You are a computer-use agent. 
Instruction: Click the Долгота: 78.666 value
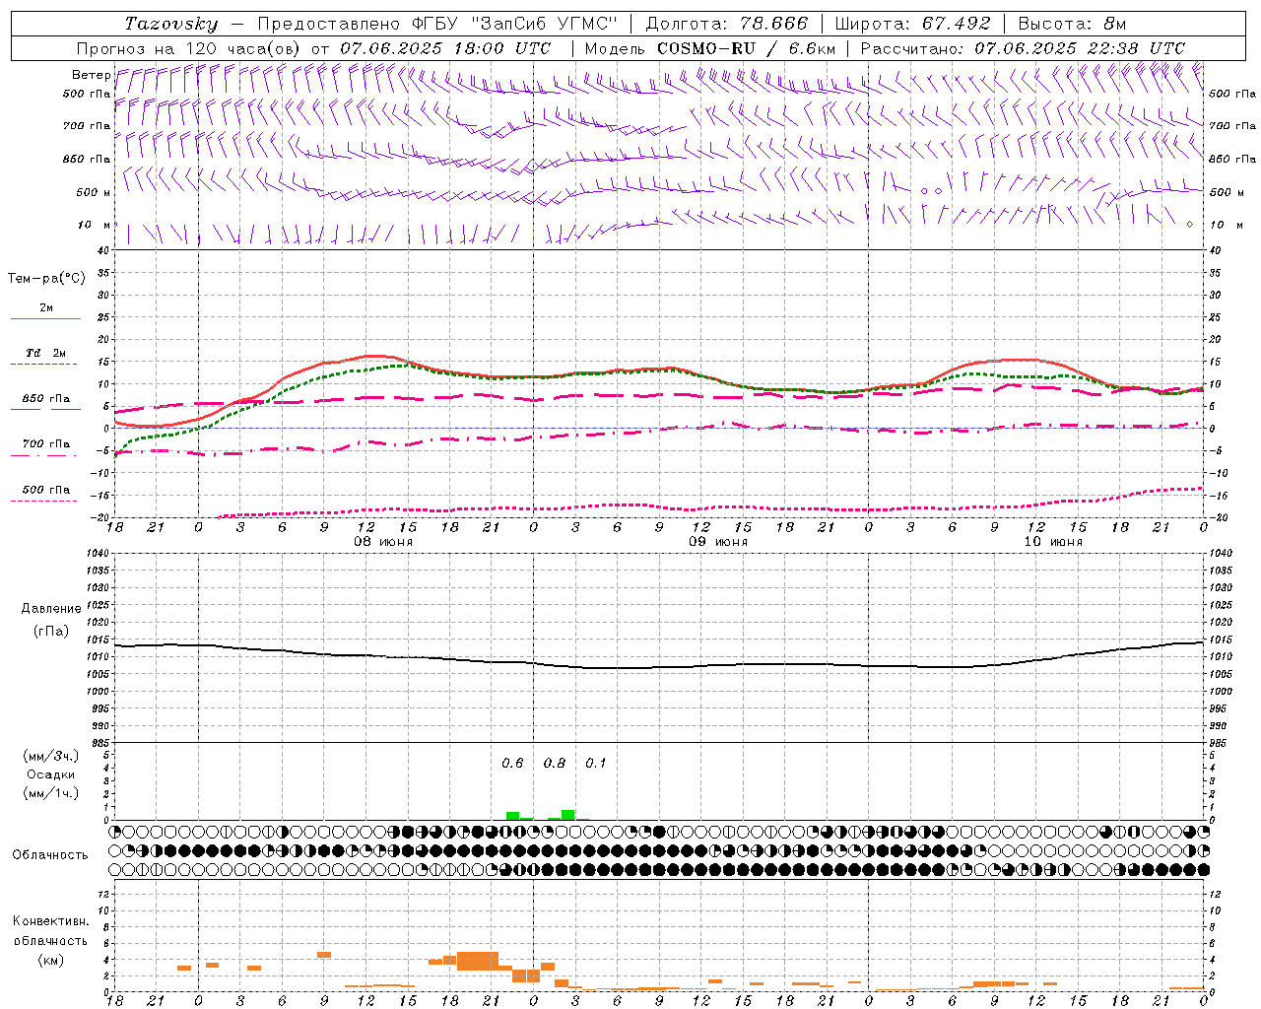click(726, 24)
